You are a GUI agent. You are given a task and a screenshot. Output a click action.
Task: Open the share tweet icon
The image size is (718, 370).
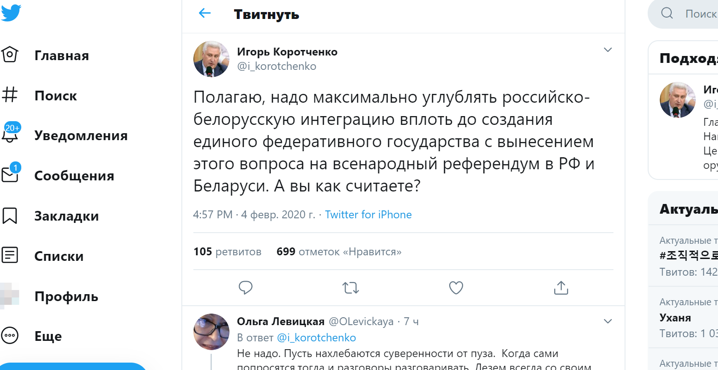click(x=561, y=288)
